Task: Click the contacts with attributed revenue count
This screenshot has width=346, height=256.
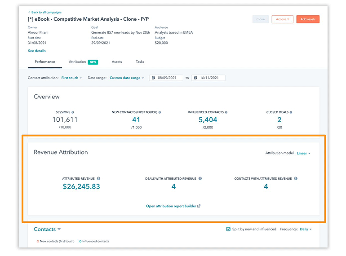Action: coord(266,186)
